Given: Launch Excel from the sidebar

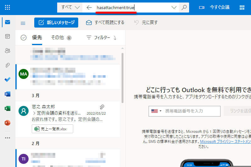Looking at the screenshot, I should (8, 108).
